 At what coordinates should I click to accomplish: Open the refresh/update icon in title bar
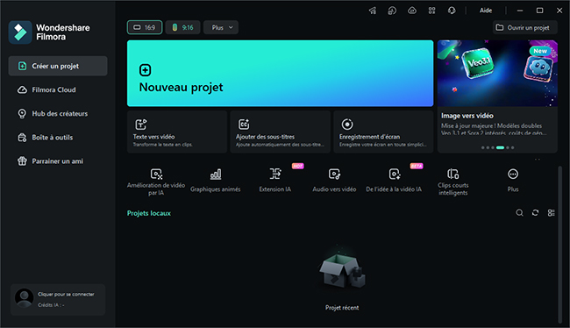[392, 11]
